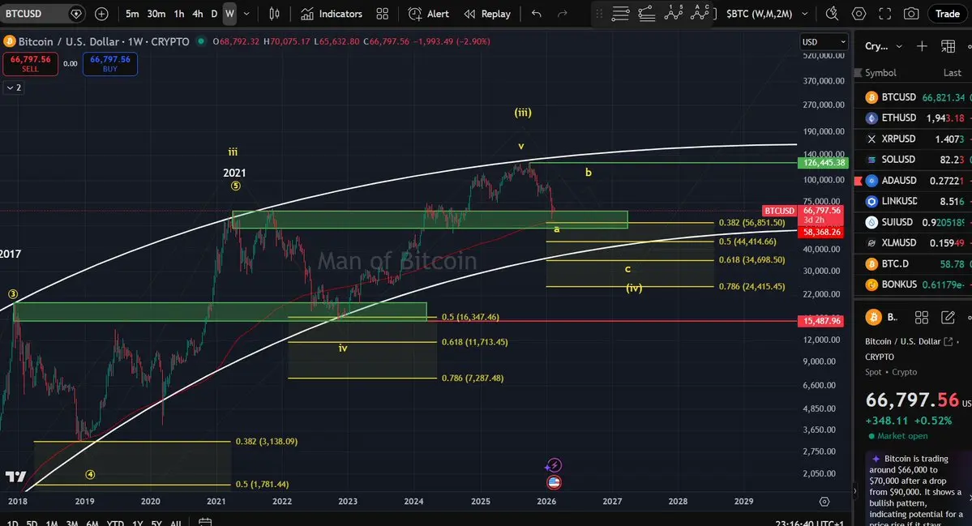Add a symbol with the plus-circle icon
The image size is (972, 526).
101,14
